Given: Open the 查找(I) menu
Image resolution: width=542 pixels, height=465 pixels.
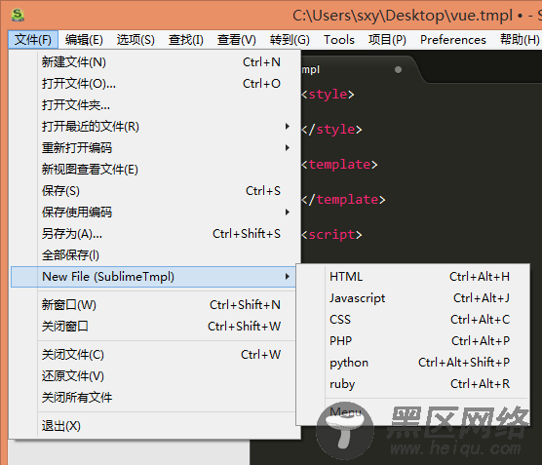Looking at the screenshot, I should pyautogui.click(x=186, y=40).
